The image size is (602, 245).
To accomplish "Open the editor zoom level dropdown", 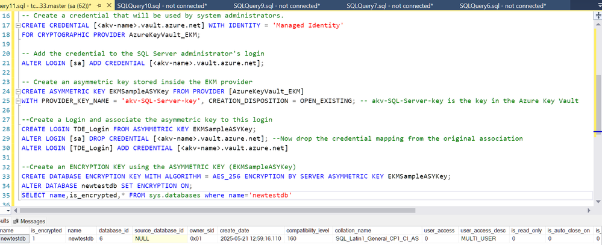I will [9, 210].
